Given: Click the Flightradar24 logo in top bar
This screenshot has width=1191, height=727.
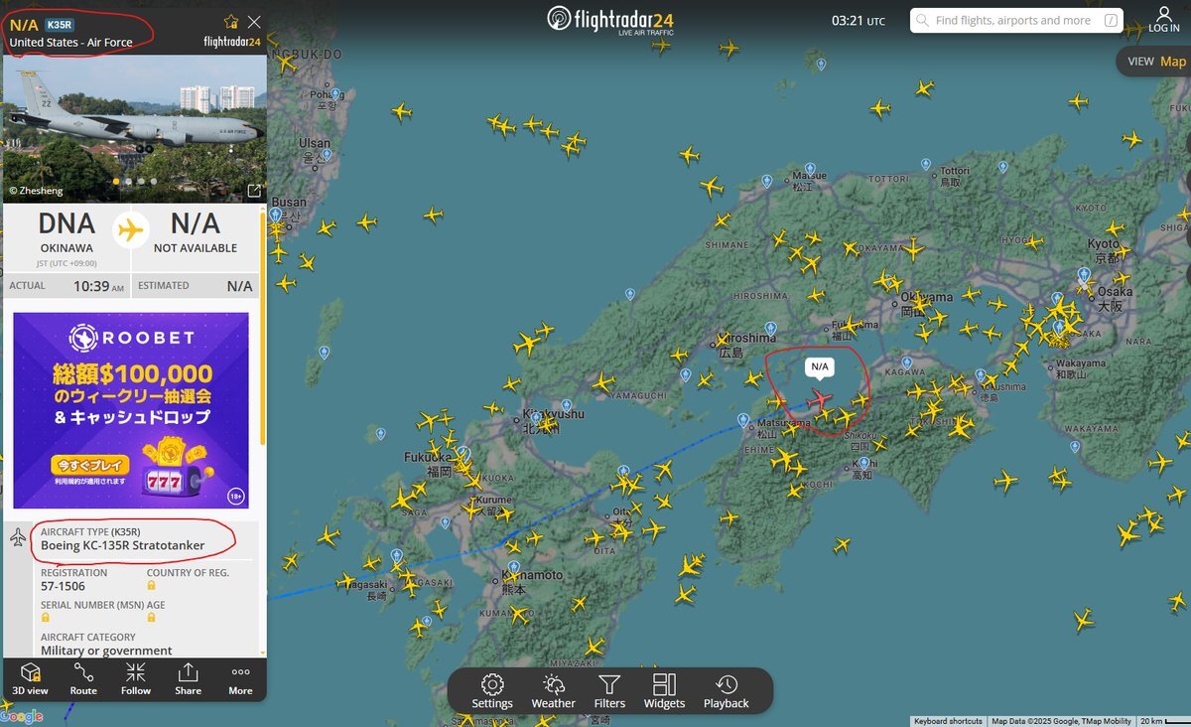Looking at the screenshot, I should coord(609,20).
